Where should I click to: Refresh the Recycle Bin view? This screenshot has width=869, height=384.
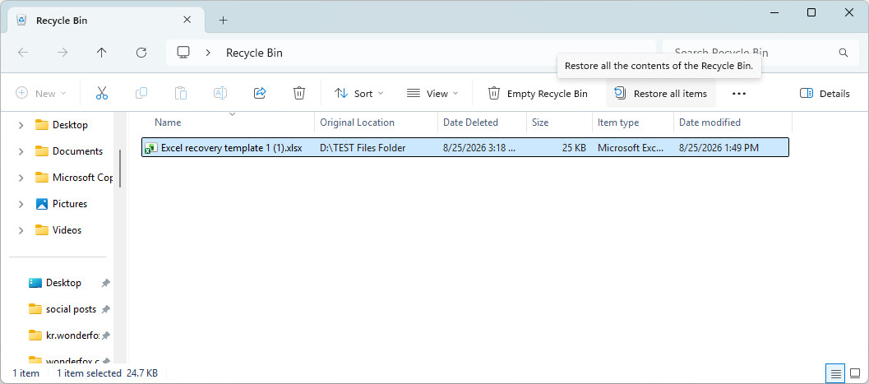[141, 53]
